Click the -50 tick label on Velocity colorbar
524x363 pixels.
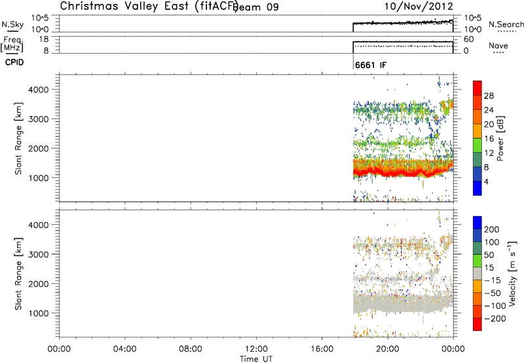point(493,293)
